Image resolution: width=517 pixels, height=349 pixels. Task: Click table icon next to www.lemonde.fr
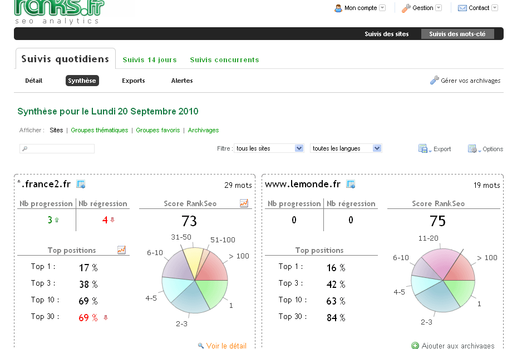(x=351, y=184)
